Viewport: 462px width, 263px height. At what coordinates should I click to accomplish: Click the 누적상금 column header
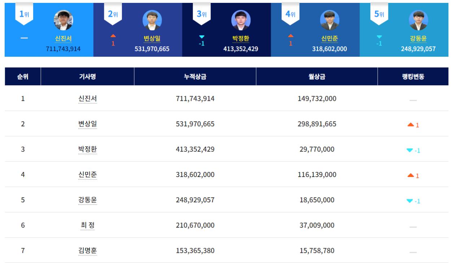click(x=195, y=77)
